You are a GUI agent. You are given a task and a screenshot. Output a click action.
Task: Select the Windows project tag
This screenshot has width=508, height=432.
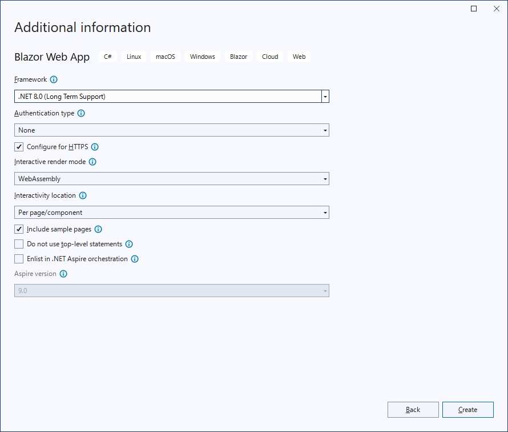click(x=202, y=57)
